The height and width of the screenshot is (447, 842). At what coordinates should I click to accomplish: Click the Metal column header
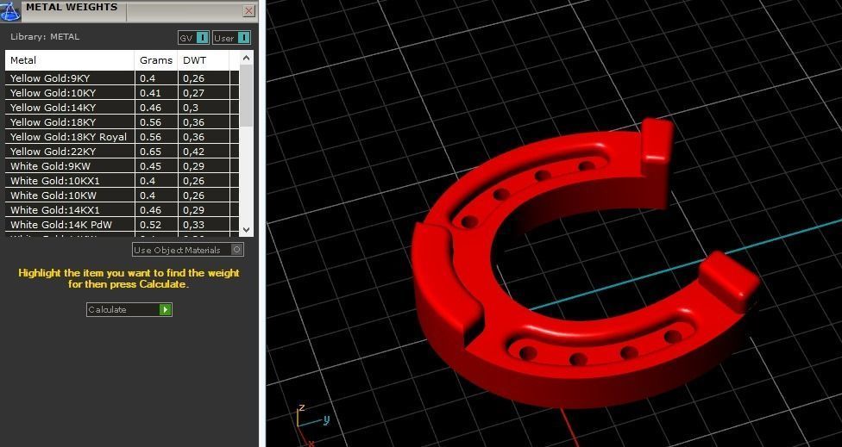(70, 60)
